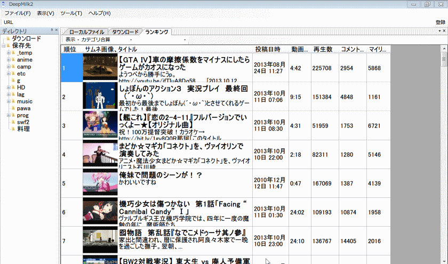Sort by the 投稿日時 column header
The height and width of the screenshot is (264, 448).
pyautogui.click(x=270, y=49)
